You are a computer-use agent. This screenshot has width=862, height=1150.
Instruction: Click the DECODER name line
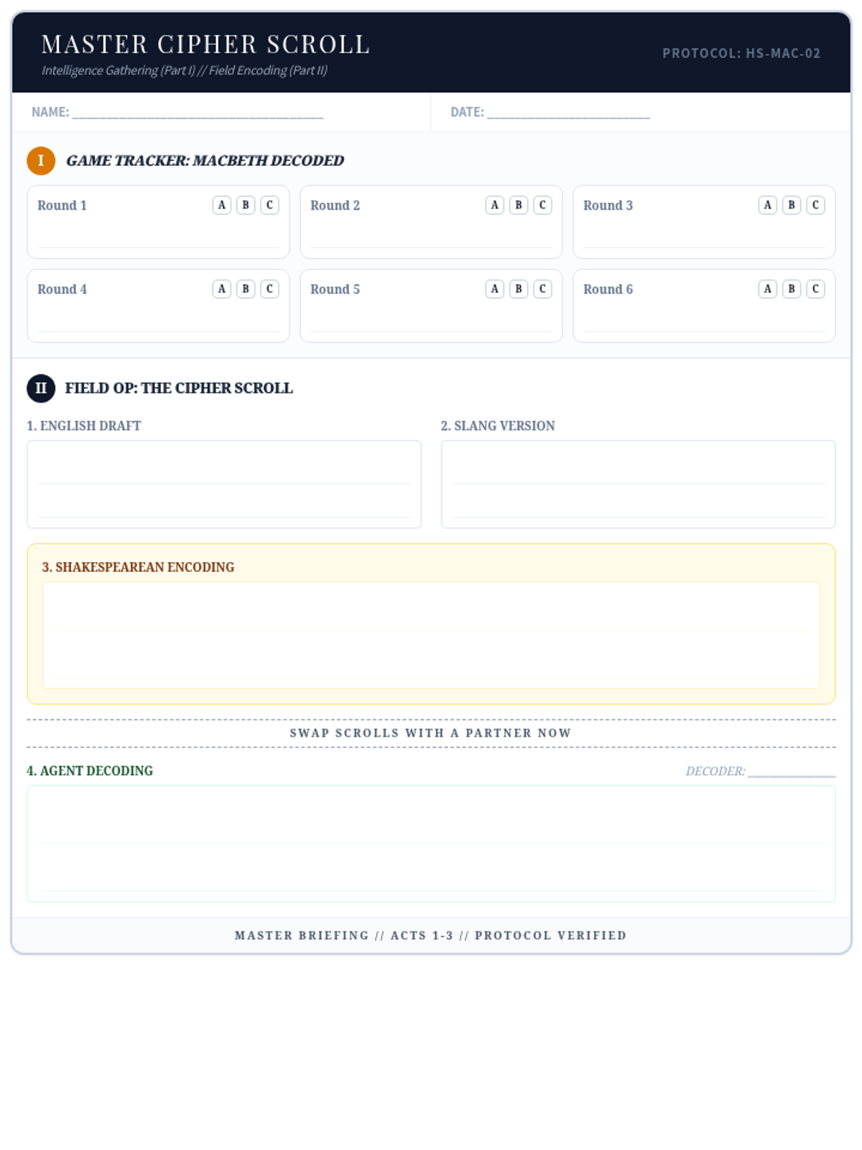[792, 771]
